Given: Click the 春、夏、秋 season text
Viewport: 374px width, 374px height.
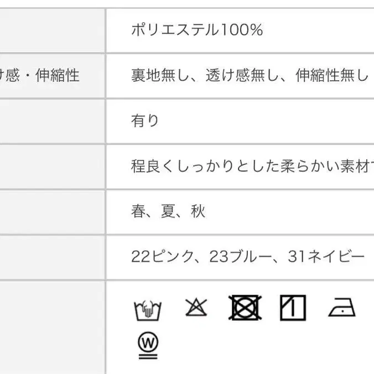Looking at the screenshot, I should 168,211.
